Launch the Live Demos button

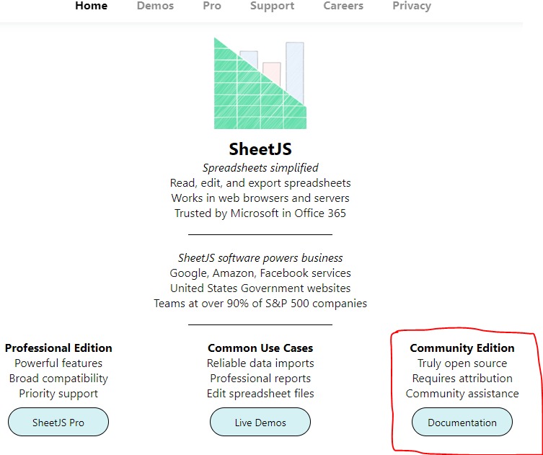(x=260, y=422)
